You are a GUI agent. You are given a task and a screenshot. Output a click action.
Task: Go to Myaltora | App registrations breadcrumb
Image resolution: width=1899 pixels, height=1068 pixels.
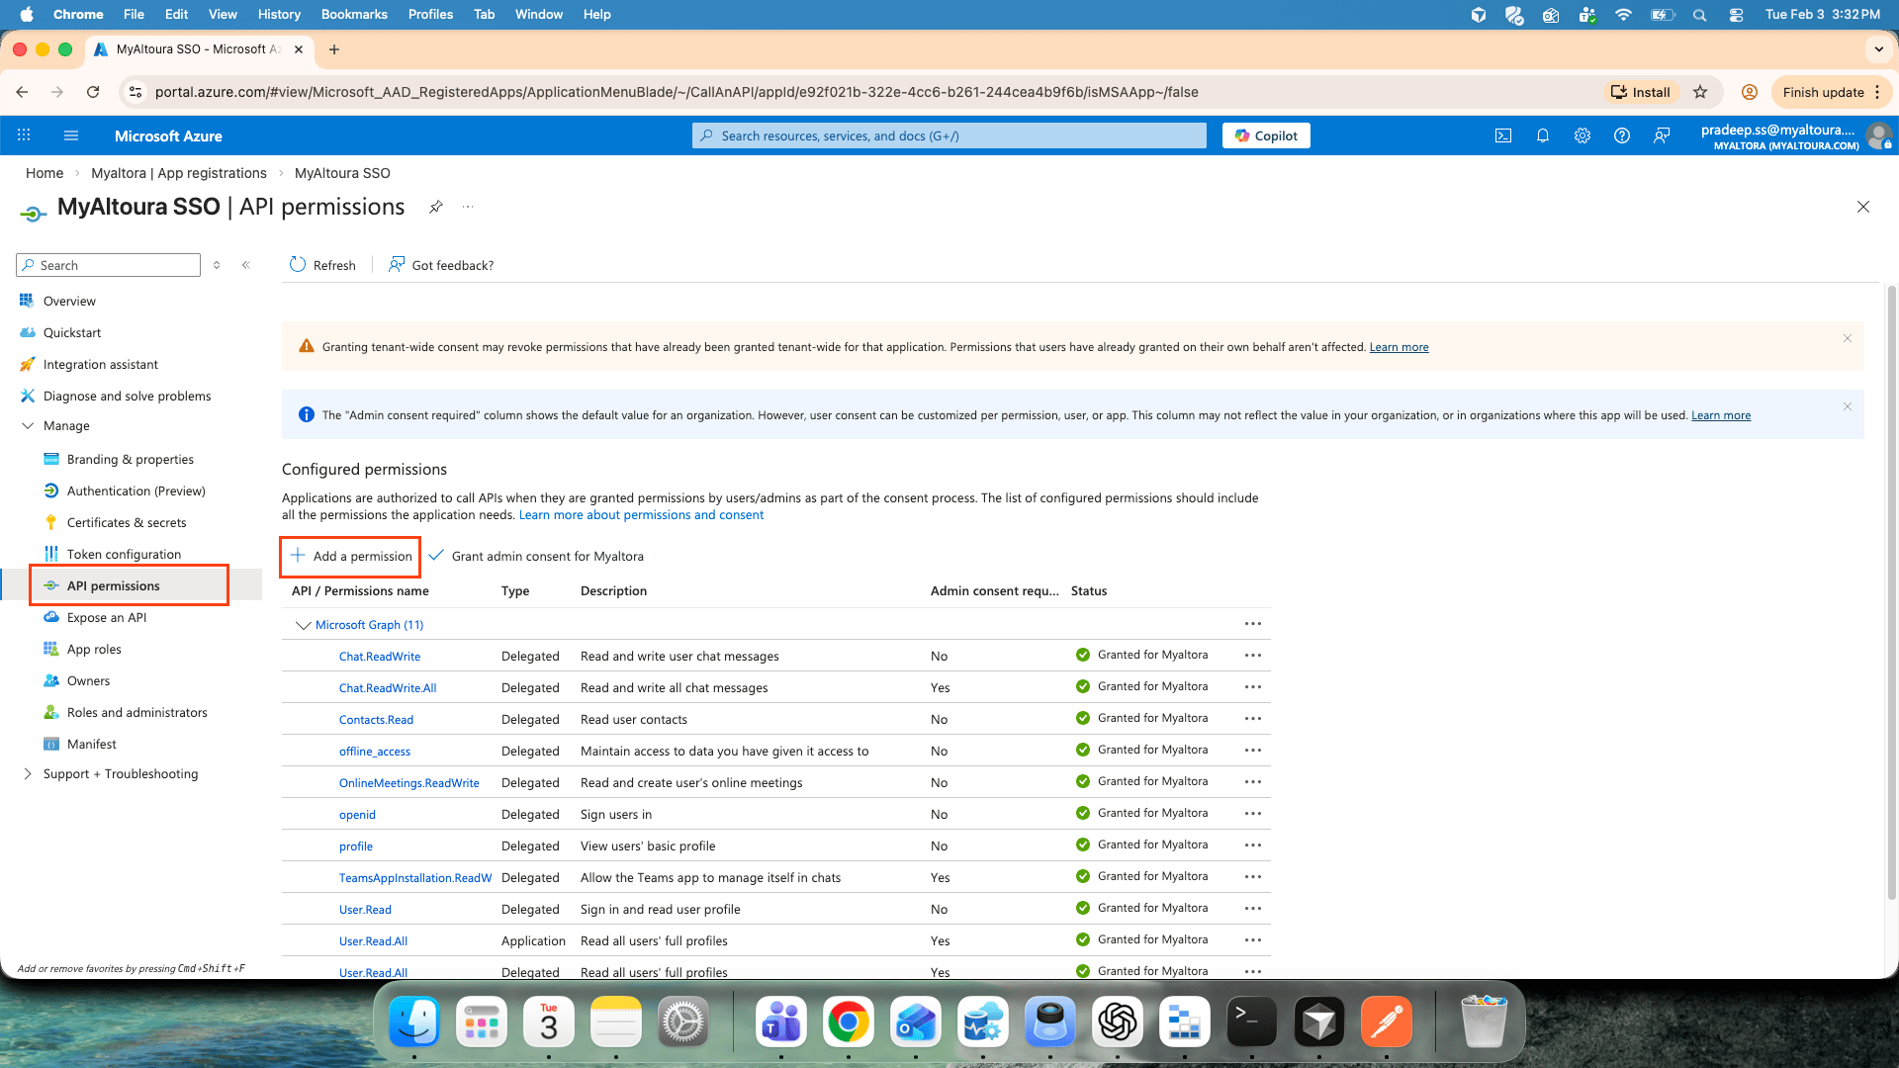(179, 173)
